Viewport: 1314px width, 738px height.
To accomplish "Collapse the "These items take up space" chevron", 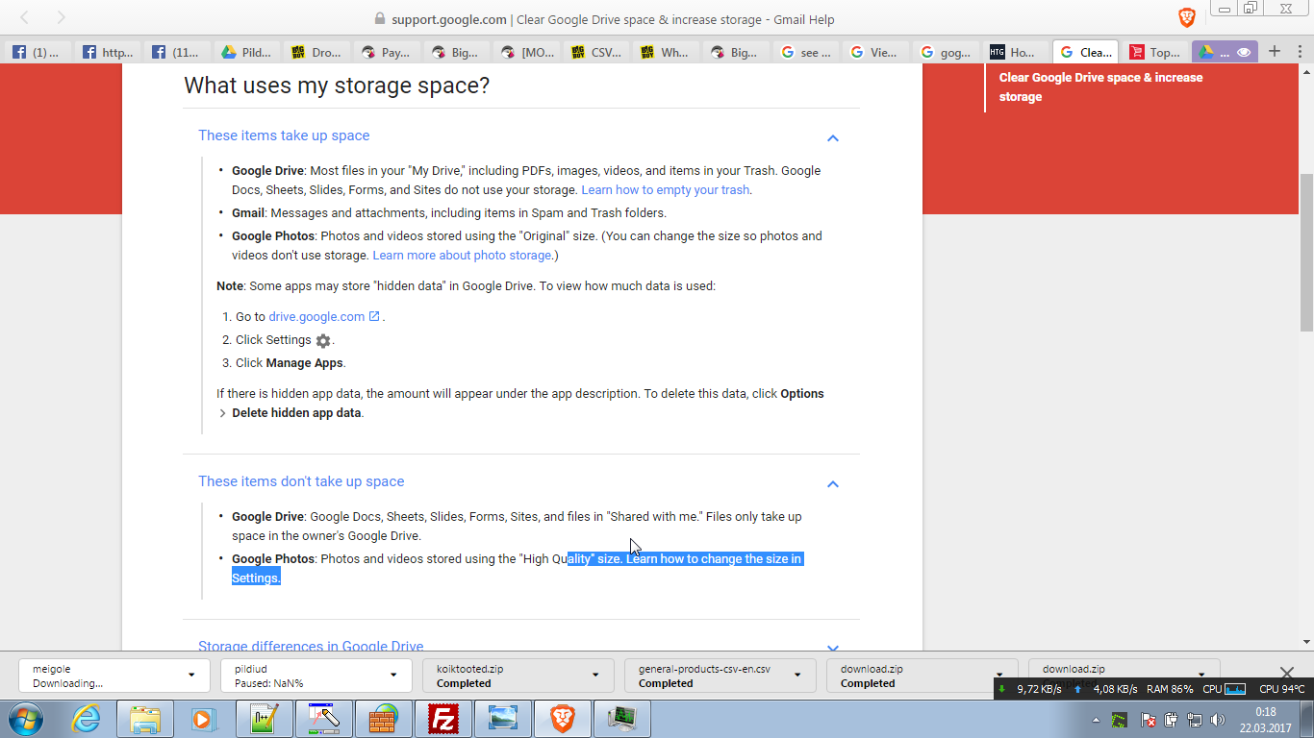I will click(833, 137).
